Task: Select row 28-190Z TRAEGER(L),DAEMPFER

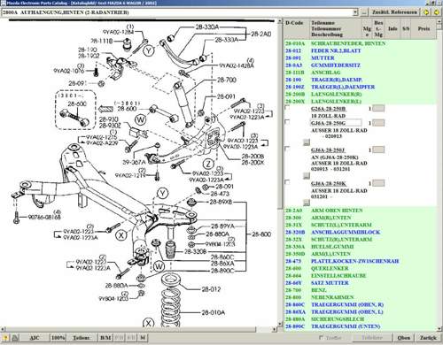Action: tap(360, 87)
